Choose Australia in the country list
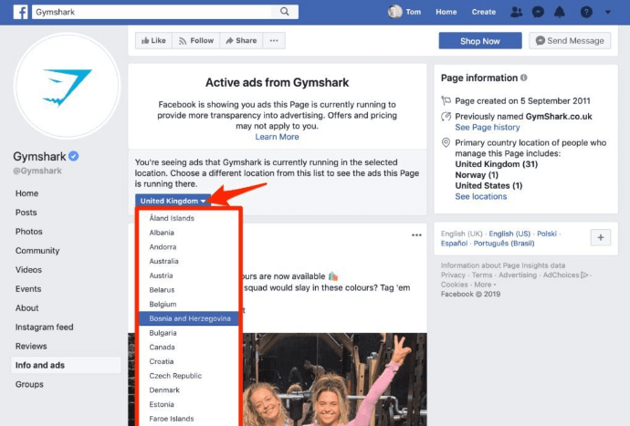630x426 pixels. coord(165,261)
